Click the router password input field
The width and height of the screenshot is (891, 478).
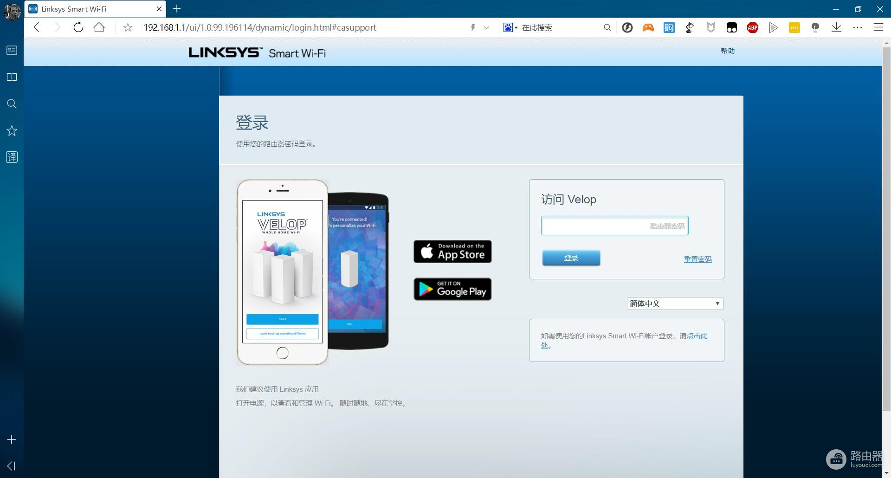click(x=614, y=226)
